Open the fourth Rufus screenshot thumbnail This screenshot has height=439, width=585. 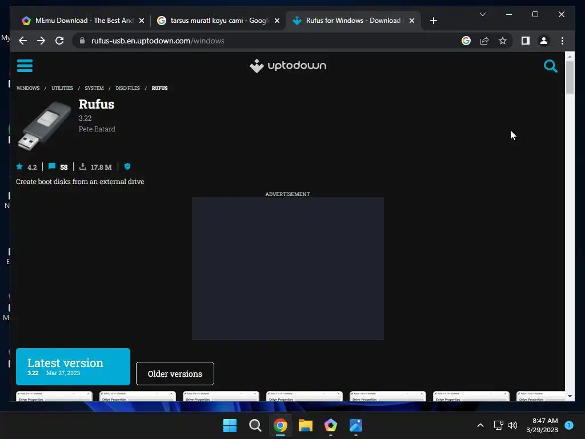(304, 396)
